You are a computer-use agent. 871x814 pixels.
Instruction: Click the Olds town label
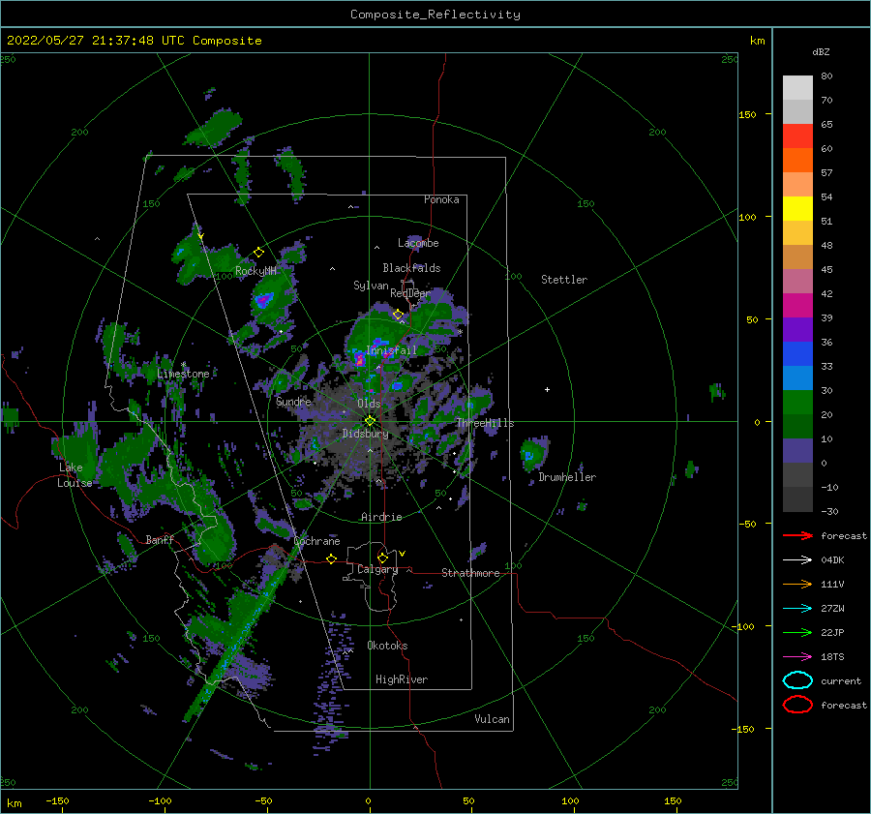click(369, 404)
